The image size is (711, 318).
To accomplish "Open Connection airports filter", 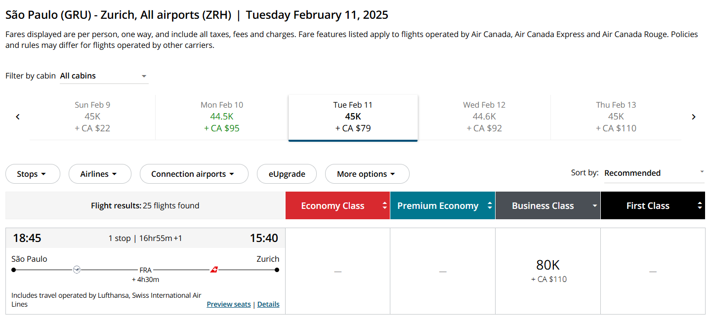I will (194, 174).
